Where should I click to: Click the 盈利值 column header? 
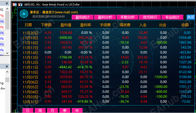click(66, 25)
